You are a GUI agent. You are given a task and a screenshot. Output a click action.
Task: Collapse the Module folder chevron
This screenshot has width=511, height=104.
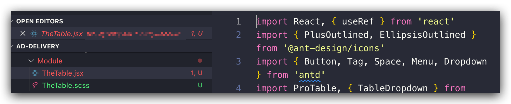click(31, 61)
